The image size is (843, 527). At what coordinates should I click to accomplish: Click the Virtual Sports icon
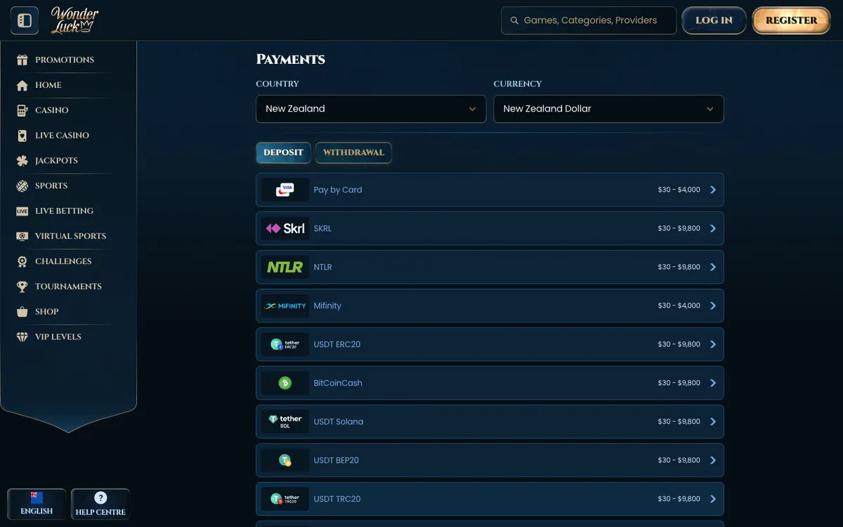coord(22,236)
